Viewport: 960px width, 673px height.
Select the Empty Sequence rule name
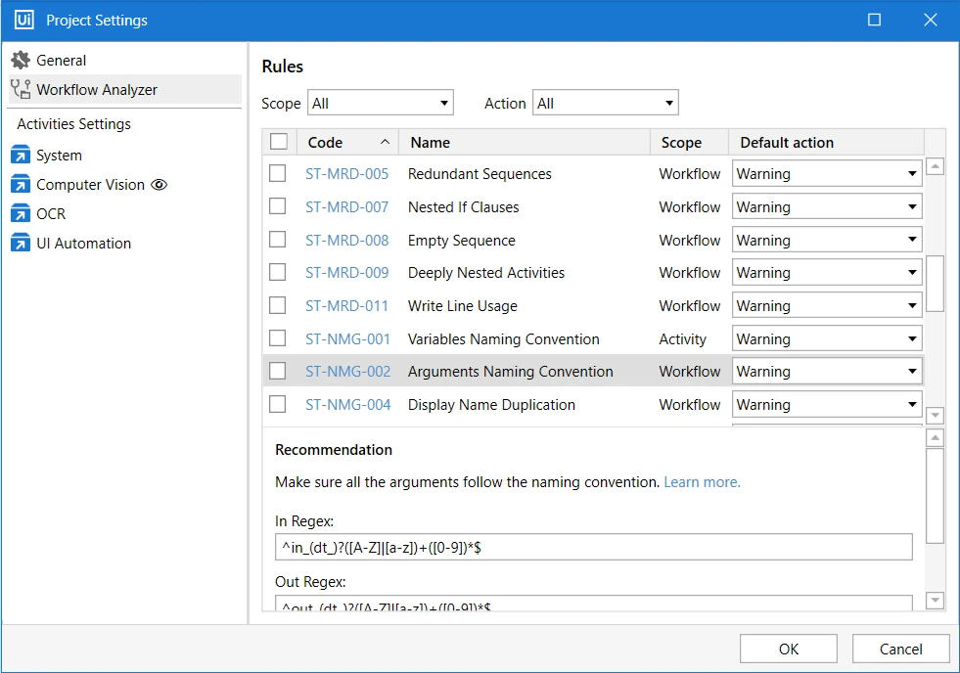[461, 240]
